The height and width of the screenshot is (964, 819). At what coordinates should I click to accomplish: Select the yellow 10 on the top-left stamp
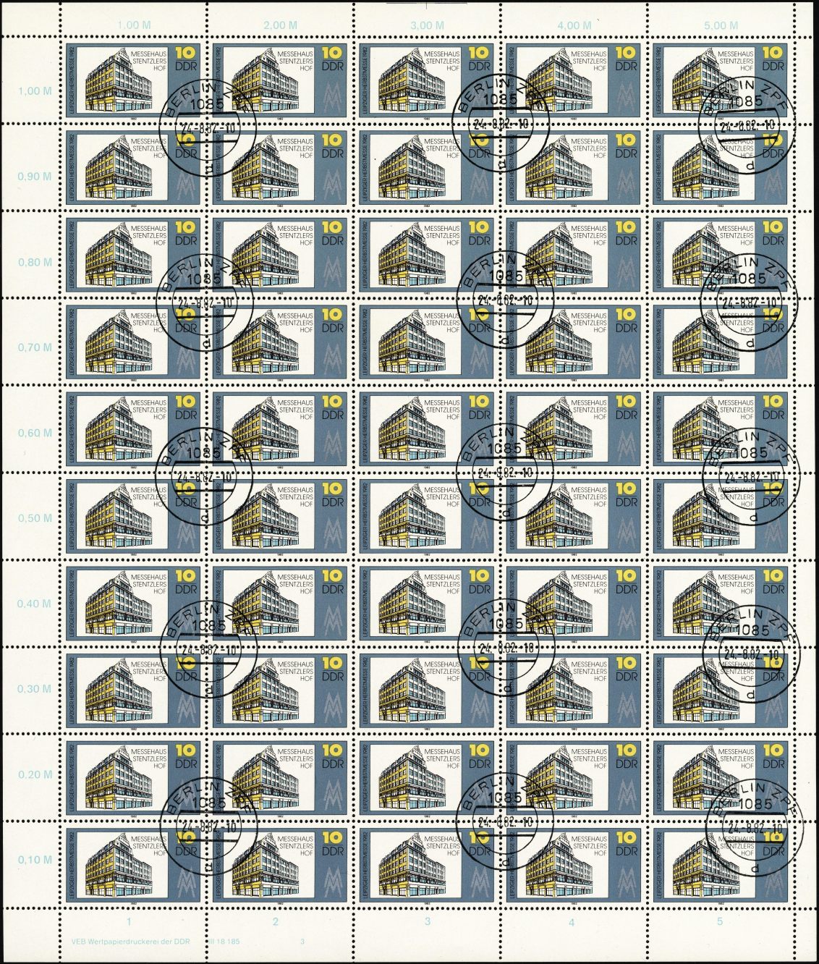(185, 52)
